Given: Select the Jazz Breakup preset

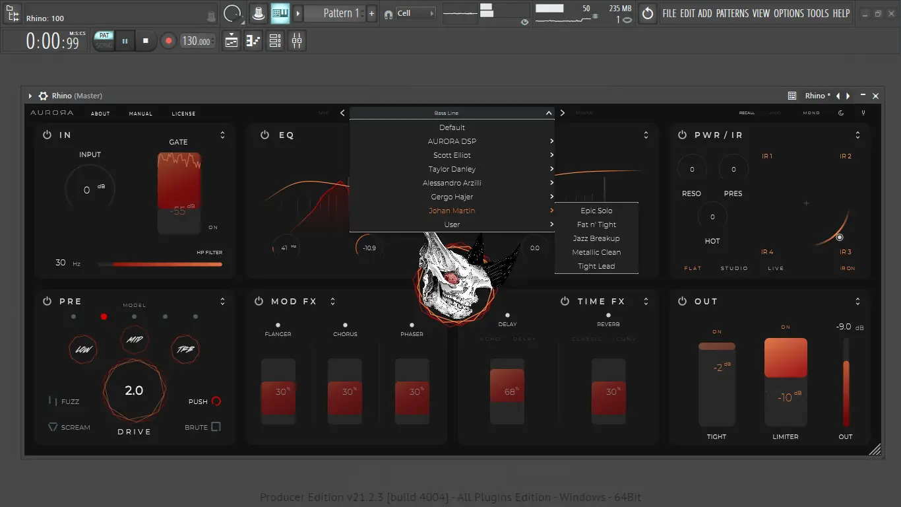Looking at the screenshot, I should click(x=596, y=238).
